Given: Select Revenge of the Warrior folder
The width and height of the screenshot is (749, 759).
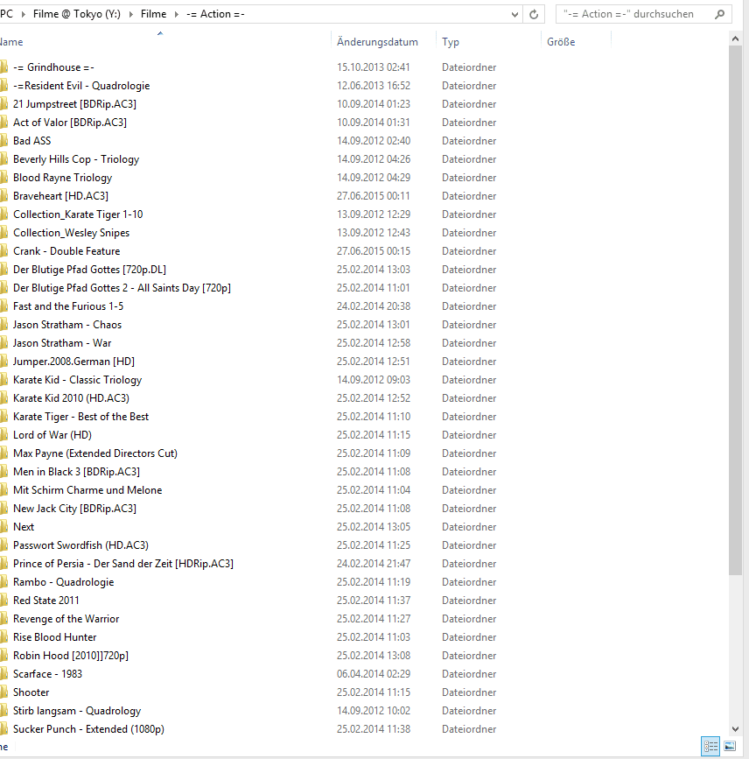Looking at the screenshot, I should click(66, 619).
